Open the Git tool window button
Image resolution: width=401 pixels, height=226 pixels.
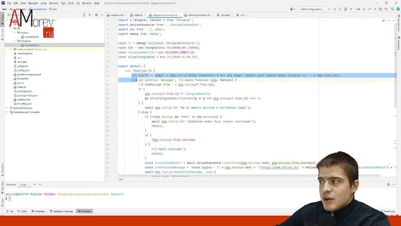point(10,212)
